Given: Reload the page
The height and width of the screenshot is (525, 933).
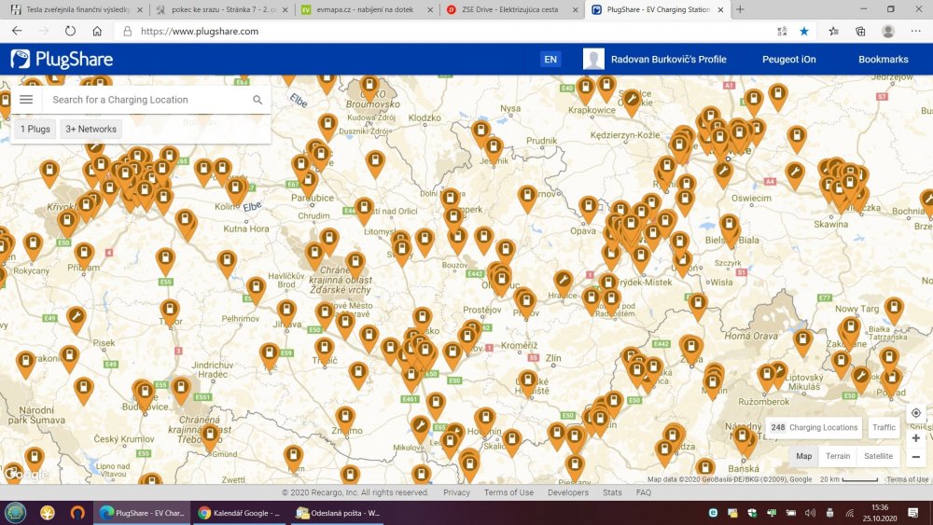Looking at the screenshot, I should (x=70, y=31).
